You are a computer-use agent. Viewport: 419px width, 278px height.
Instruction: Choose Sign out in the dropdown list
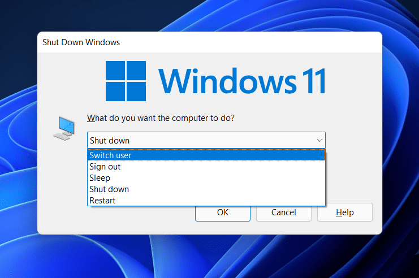206,167
